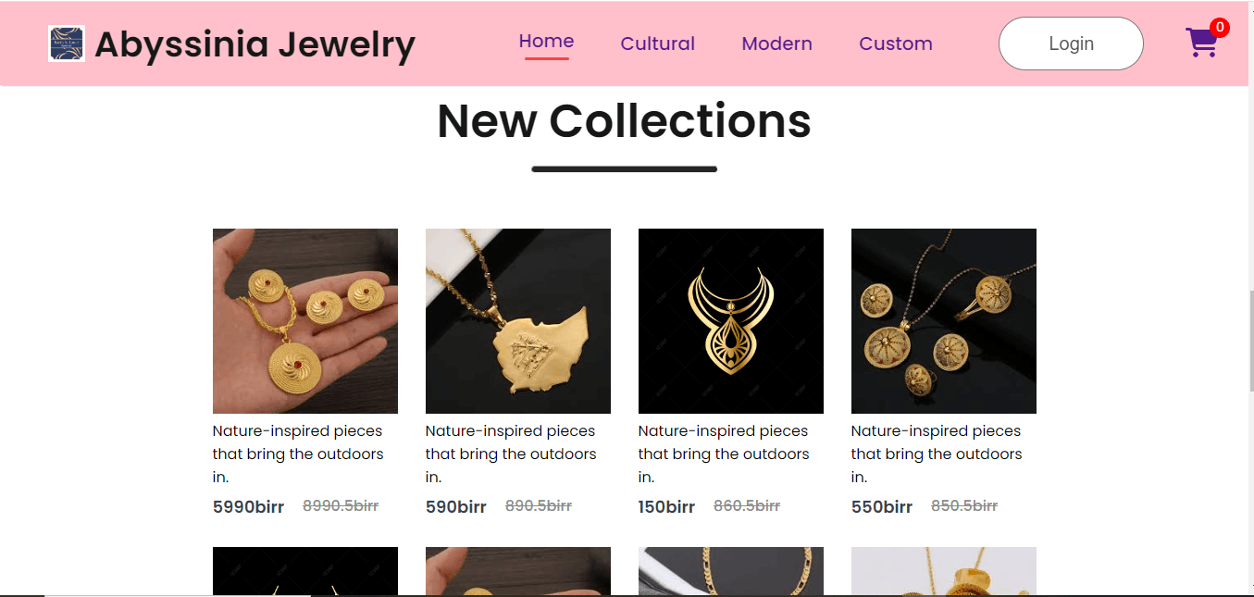This screenshot has width=1254, height=597.
Task: Click the page vertical scrollbar thumb
Action: point(1251,342)
